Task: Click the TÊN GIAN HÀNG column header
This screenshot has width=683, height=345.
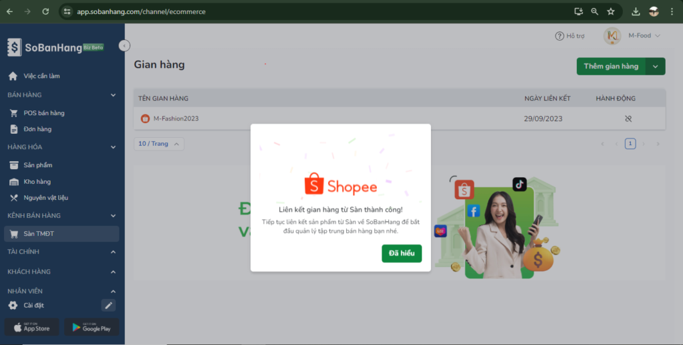Action: coord(163,99)
